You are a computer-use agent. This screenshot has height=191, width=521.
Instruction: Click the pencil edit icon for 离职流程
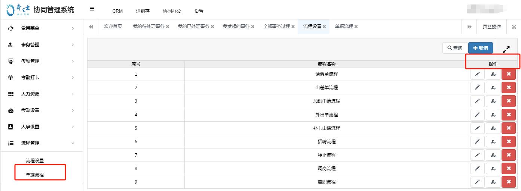click(x=477, y=182)
